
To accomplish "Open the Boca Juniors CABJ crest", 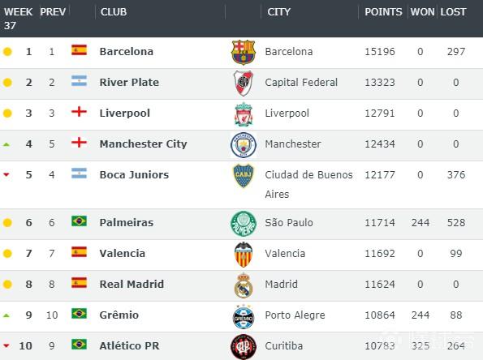I will [244, 175].
